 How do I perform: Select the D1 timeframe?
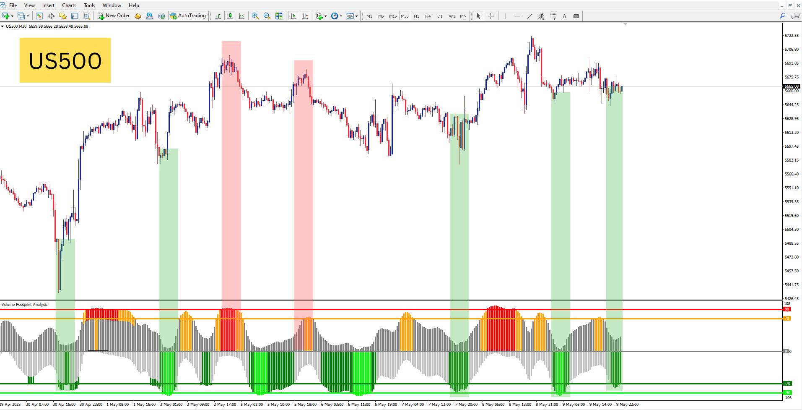pos(440,16)
